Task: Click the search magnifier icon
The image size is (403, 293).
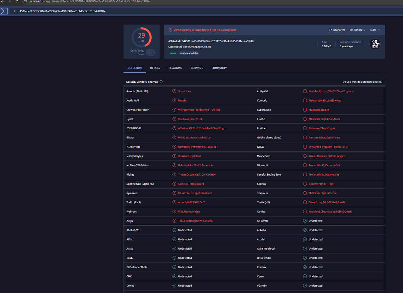Action: point(14,11)
